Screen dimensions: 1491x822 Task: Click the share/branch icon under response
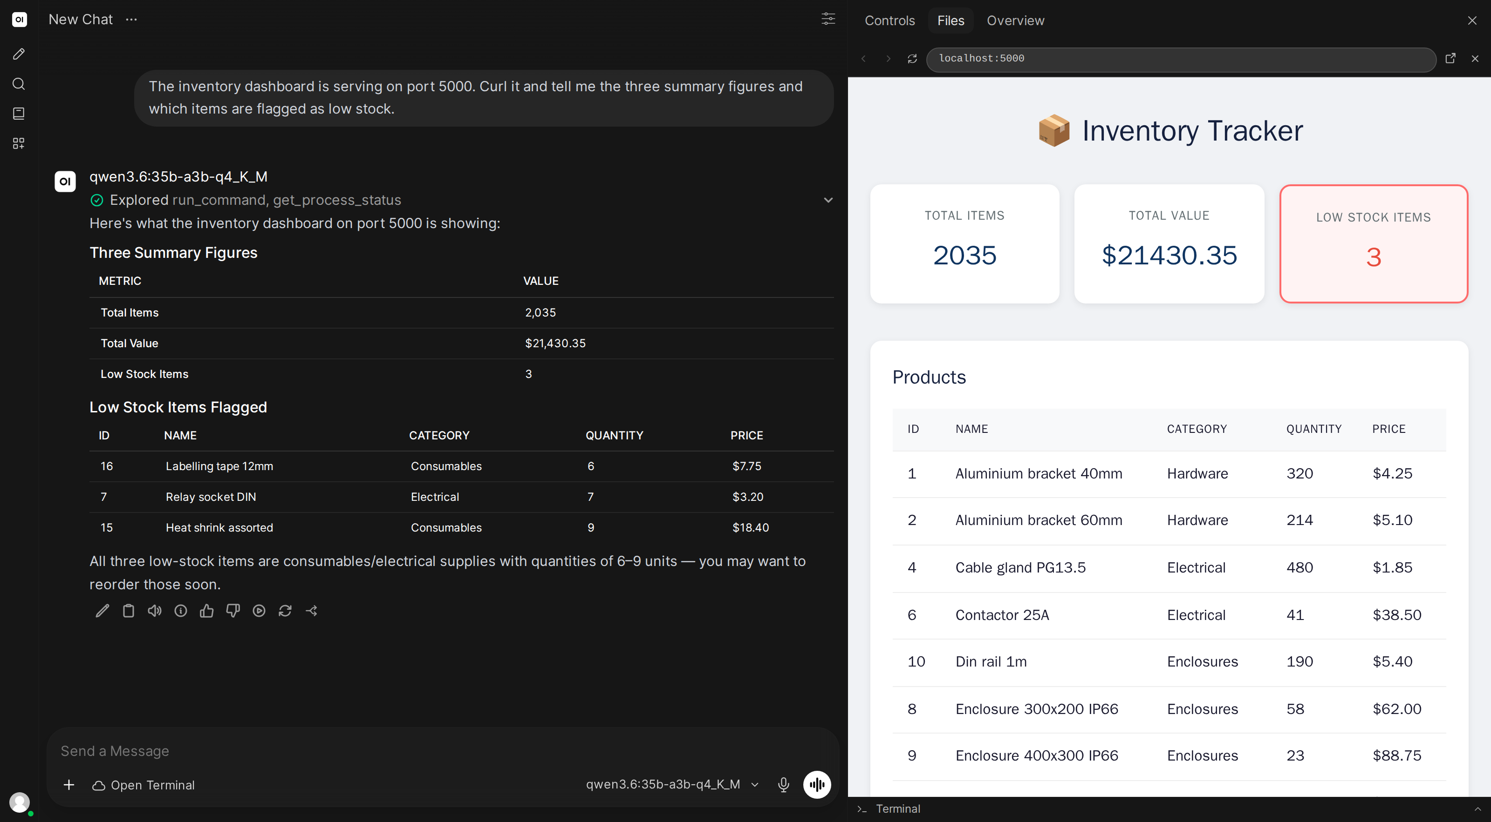pyautogui.click(x=311, y=610)
